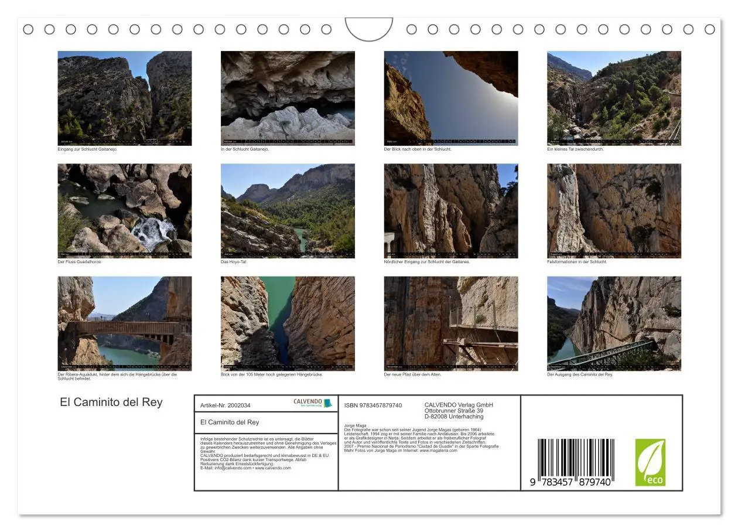This screenshot has height=532, width=738.
Task: Open the Hängebrücke view photo
Action: (x=288, y=323)
